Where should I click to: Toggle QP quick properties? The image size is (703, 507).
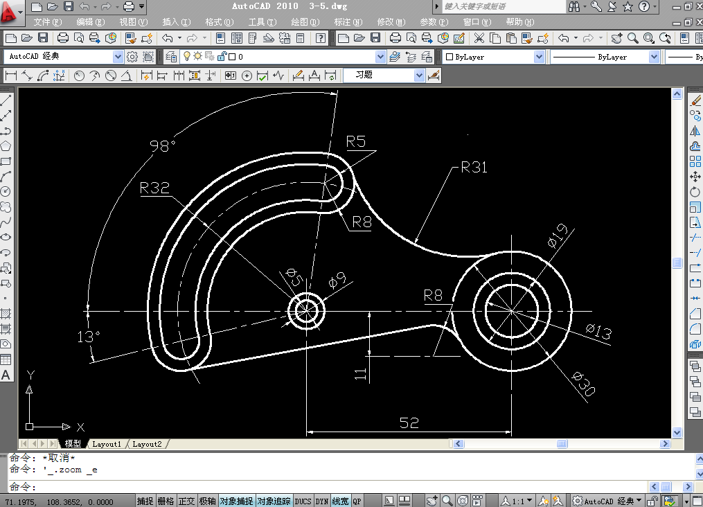357,501
